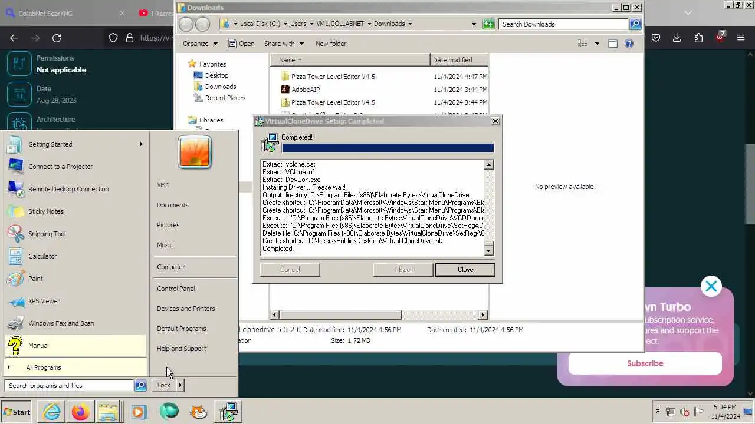The height and width of the screenshot is (424, 755).
Task: Open the Share with dropdown
Action: click(284, 44)
